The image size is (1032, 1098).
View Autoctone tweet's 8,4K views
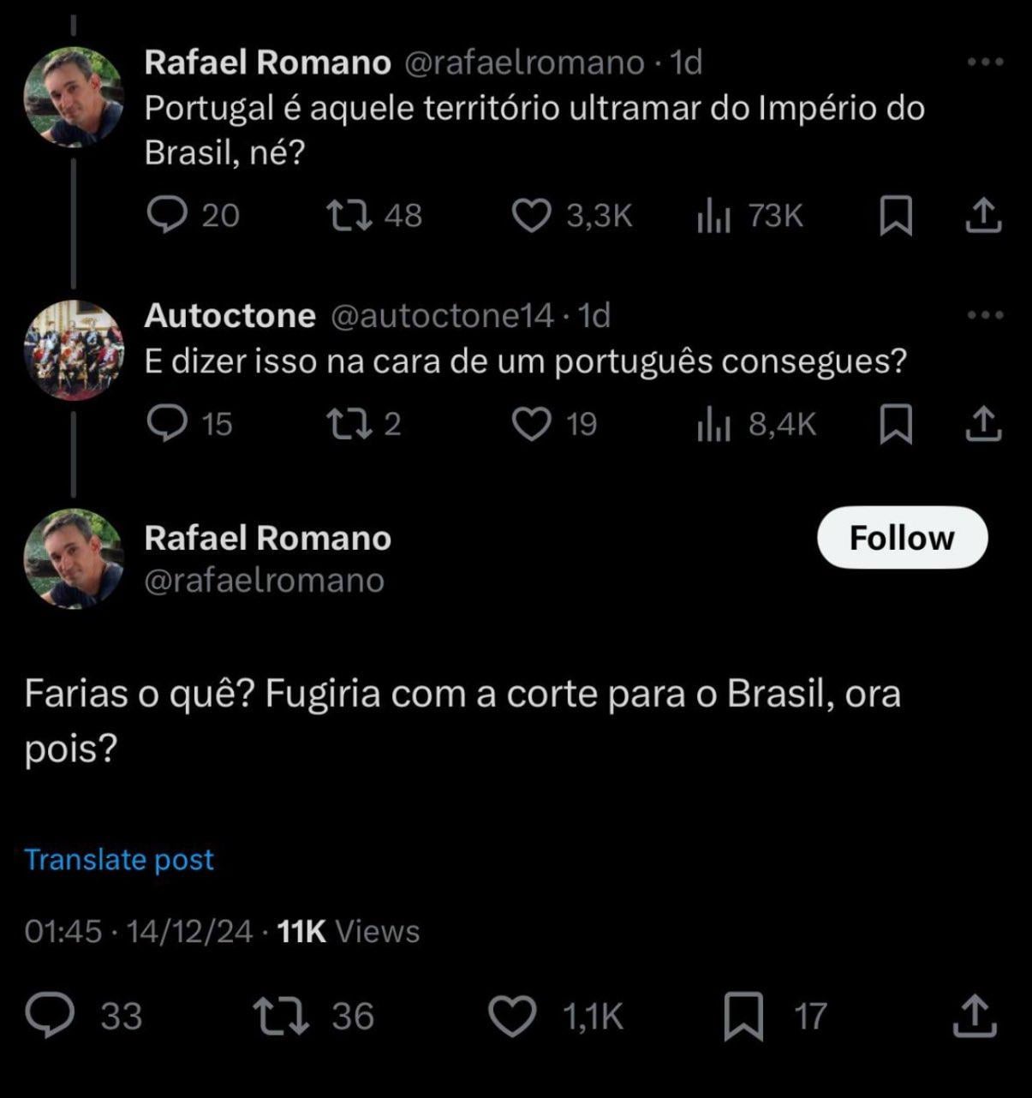714,424
